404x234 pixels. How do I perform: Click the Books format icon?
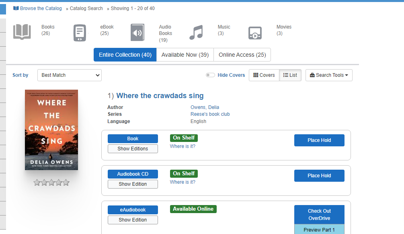(x=22, y=32)
